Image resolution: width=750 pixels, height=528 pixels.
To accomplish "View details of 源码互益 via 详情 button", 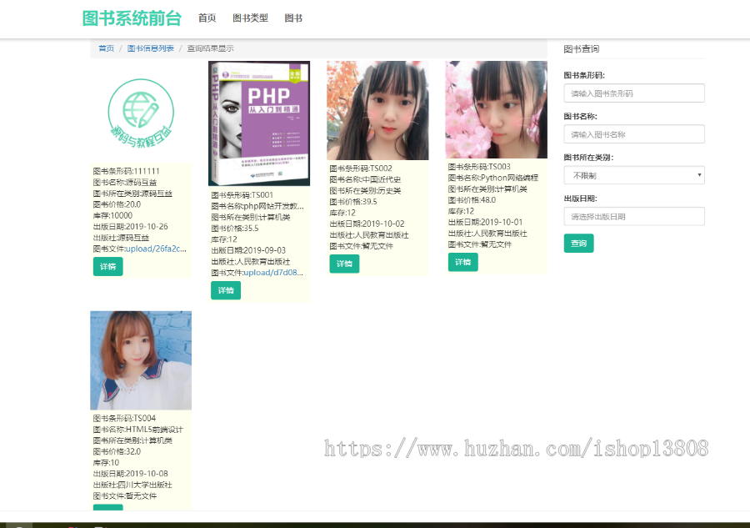I will click(107, 266).
